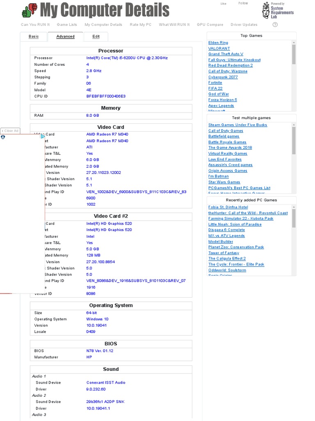Click the AdChoices triangle icon on ad
This screenshot has height=421, width=315.
43,136
